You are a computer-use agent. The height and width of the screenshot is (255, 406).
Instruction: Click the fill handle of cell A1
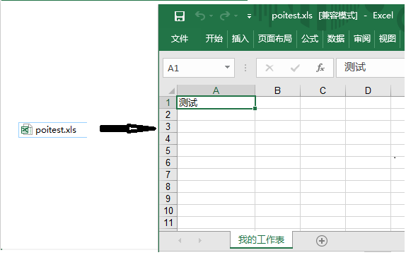[x=255, y=109]
